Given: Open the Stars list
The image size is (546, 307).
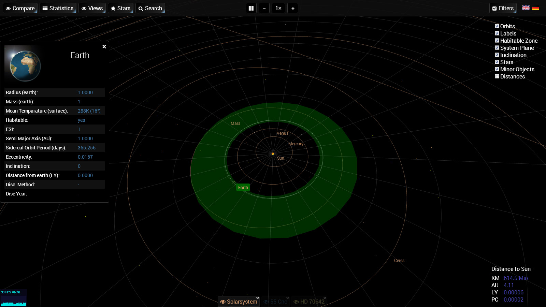Looking at the screenshot, I should 120,8.
